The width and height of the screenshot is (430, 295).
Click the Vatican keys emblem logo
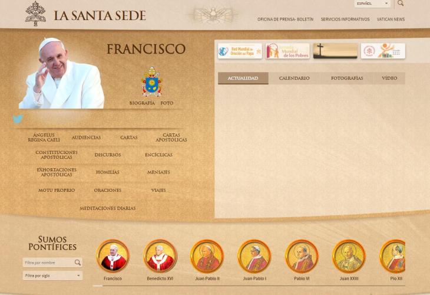coord(35,14)
